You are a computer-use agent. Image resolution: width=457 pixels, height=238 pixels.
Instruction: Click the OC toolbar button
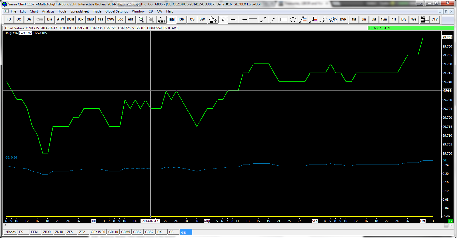(19, 19)
